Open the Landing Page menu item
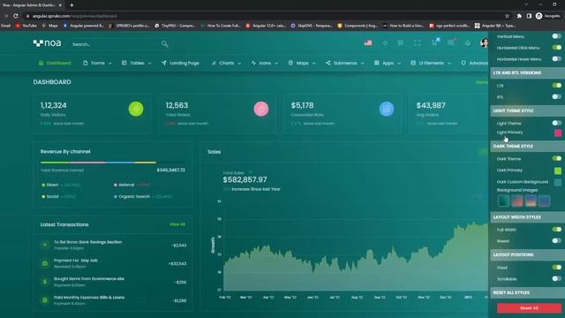The width and height of the screenshot is (565, 318). pos(180,63)
